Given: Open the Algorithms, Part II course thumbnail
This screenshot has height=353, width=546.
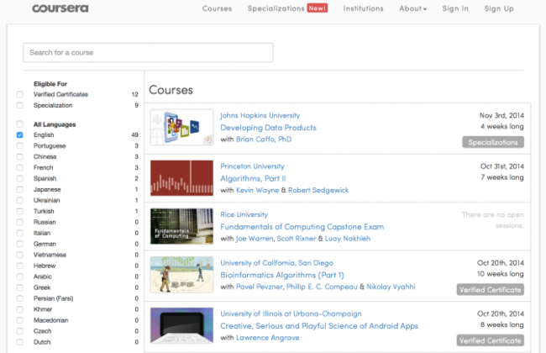Looking at the screenshot, I should [x=181, y=177].
